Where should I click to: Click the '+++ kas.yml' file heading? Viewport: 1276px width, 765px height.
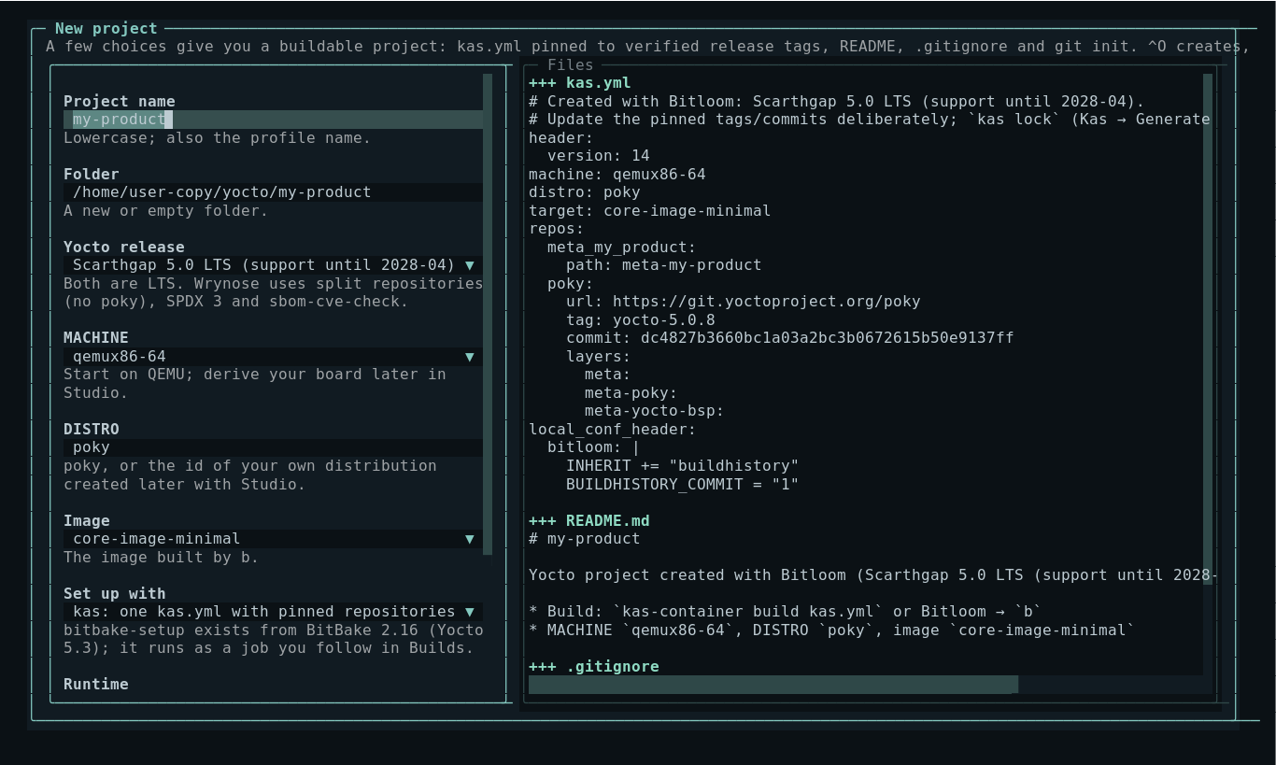tap(580, 83)
